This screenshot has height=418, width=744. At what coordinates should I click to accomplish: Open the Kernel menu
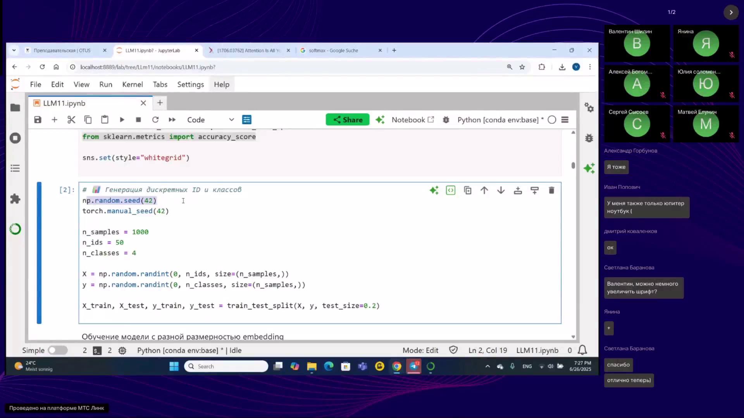pyautogui.click(x=132, y=84)
